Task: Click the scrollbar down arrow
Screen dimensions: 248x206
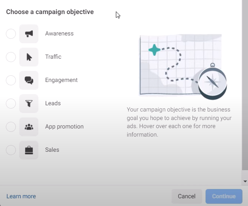Action: 245,182
